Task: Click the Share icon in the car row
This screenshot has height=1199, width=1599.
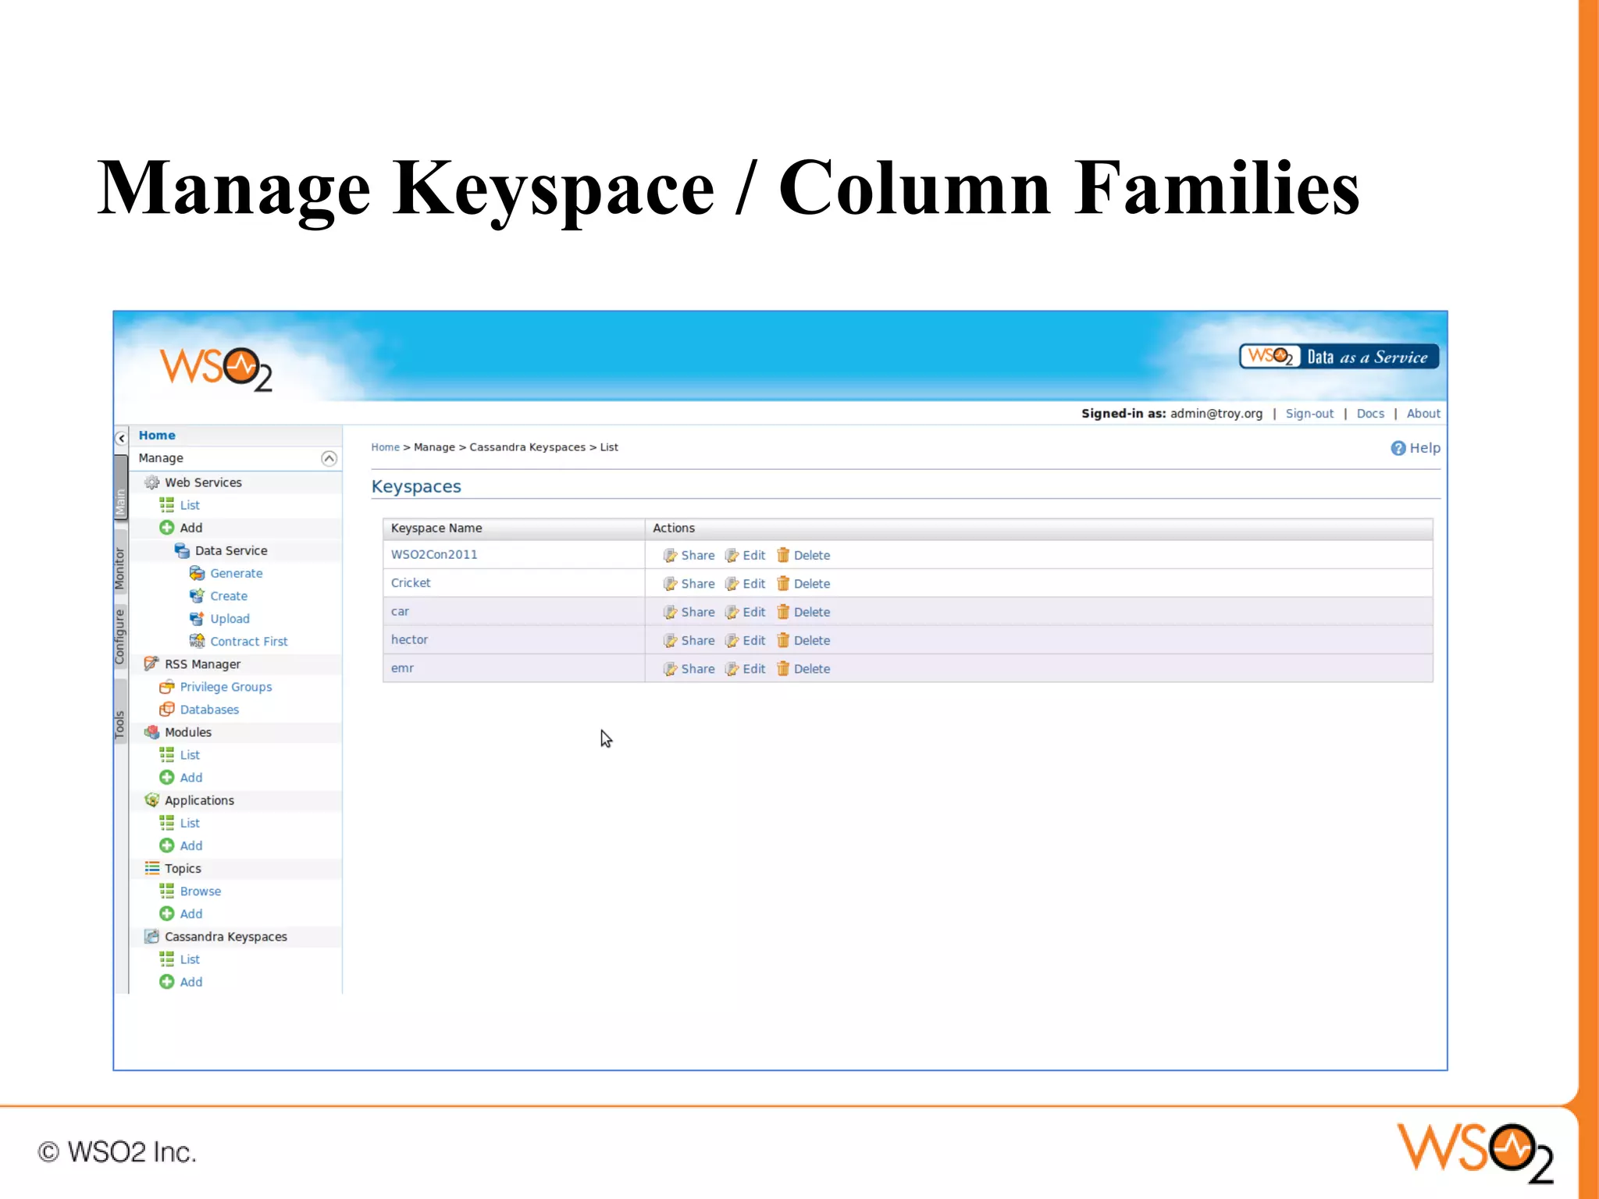Action: click(670, 612)
